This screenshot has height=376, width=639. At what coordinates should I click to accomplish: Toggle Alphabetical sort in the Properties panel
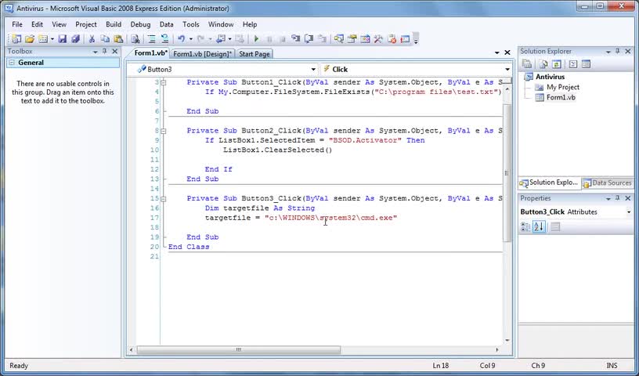[539, 226]
